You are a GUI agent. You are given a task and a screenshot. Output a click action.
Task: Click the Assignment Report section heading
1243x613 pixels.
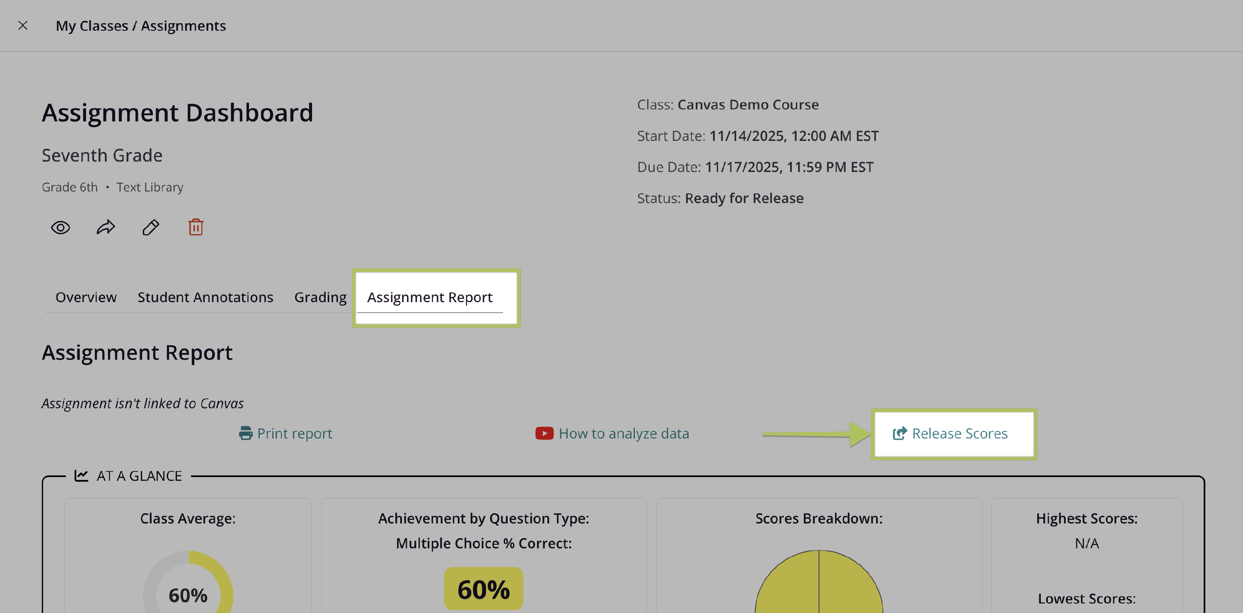pyautogui.click(x=137, y=352)
